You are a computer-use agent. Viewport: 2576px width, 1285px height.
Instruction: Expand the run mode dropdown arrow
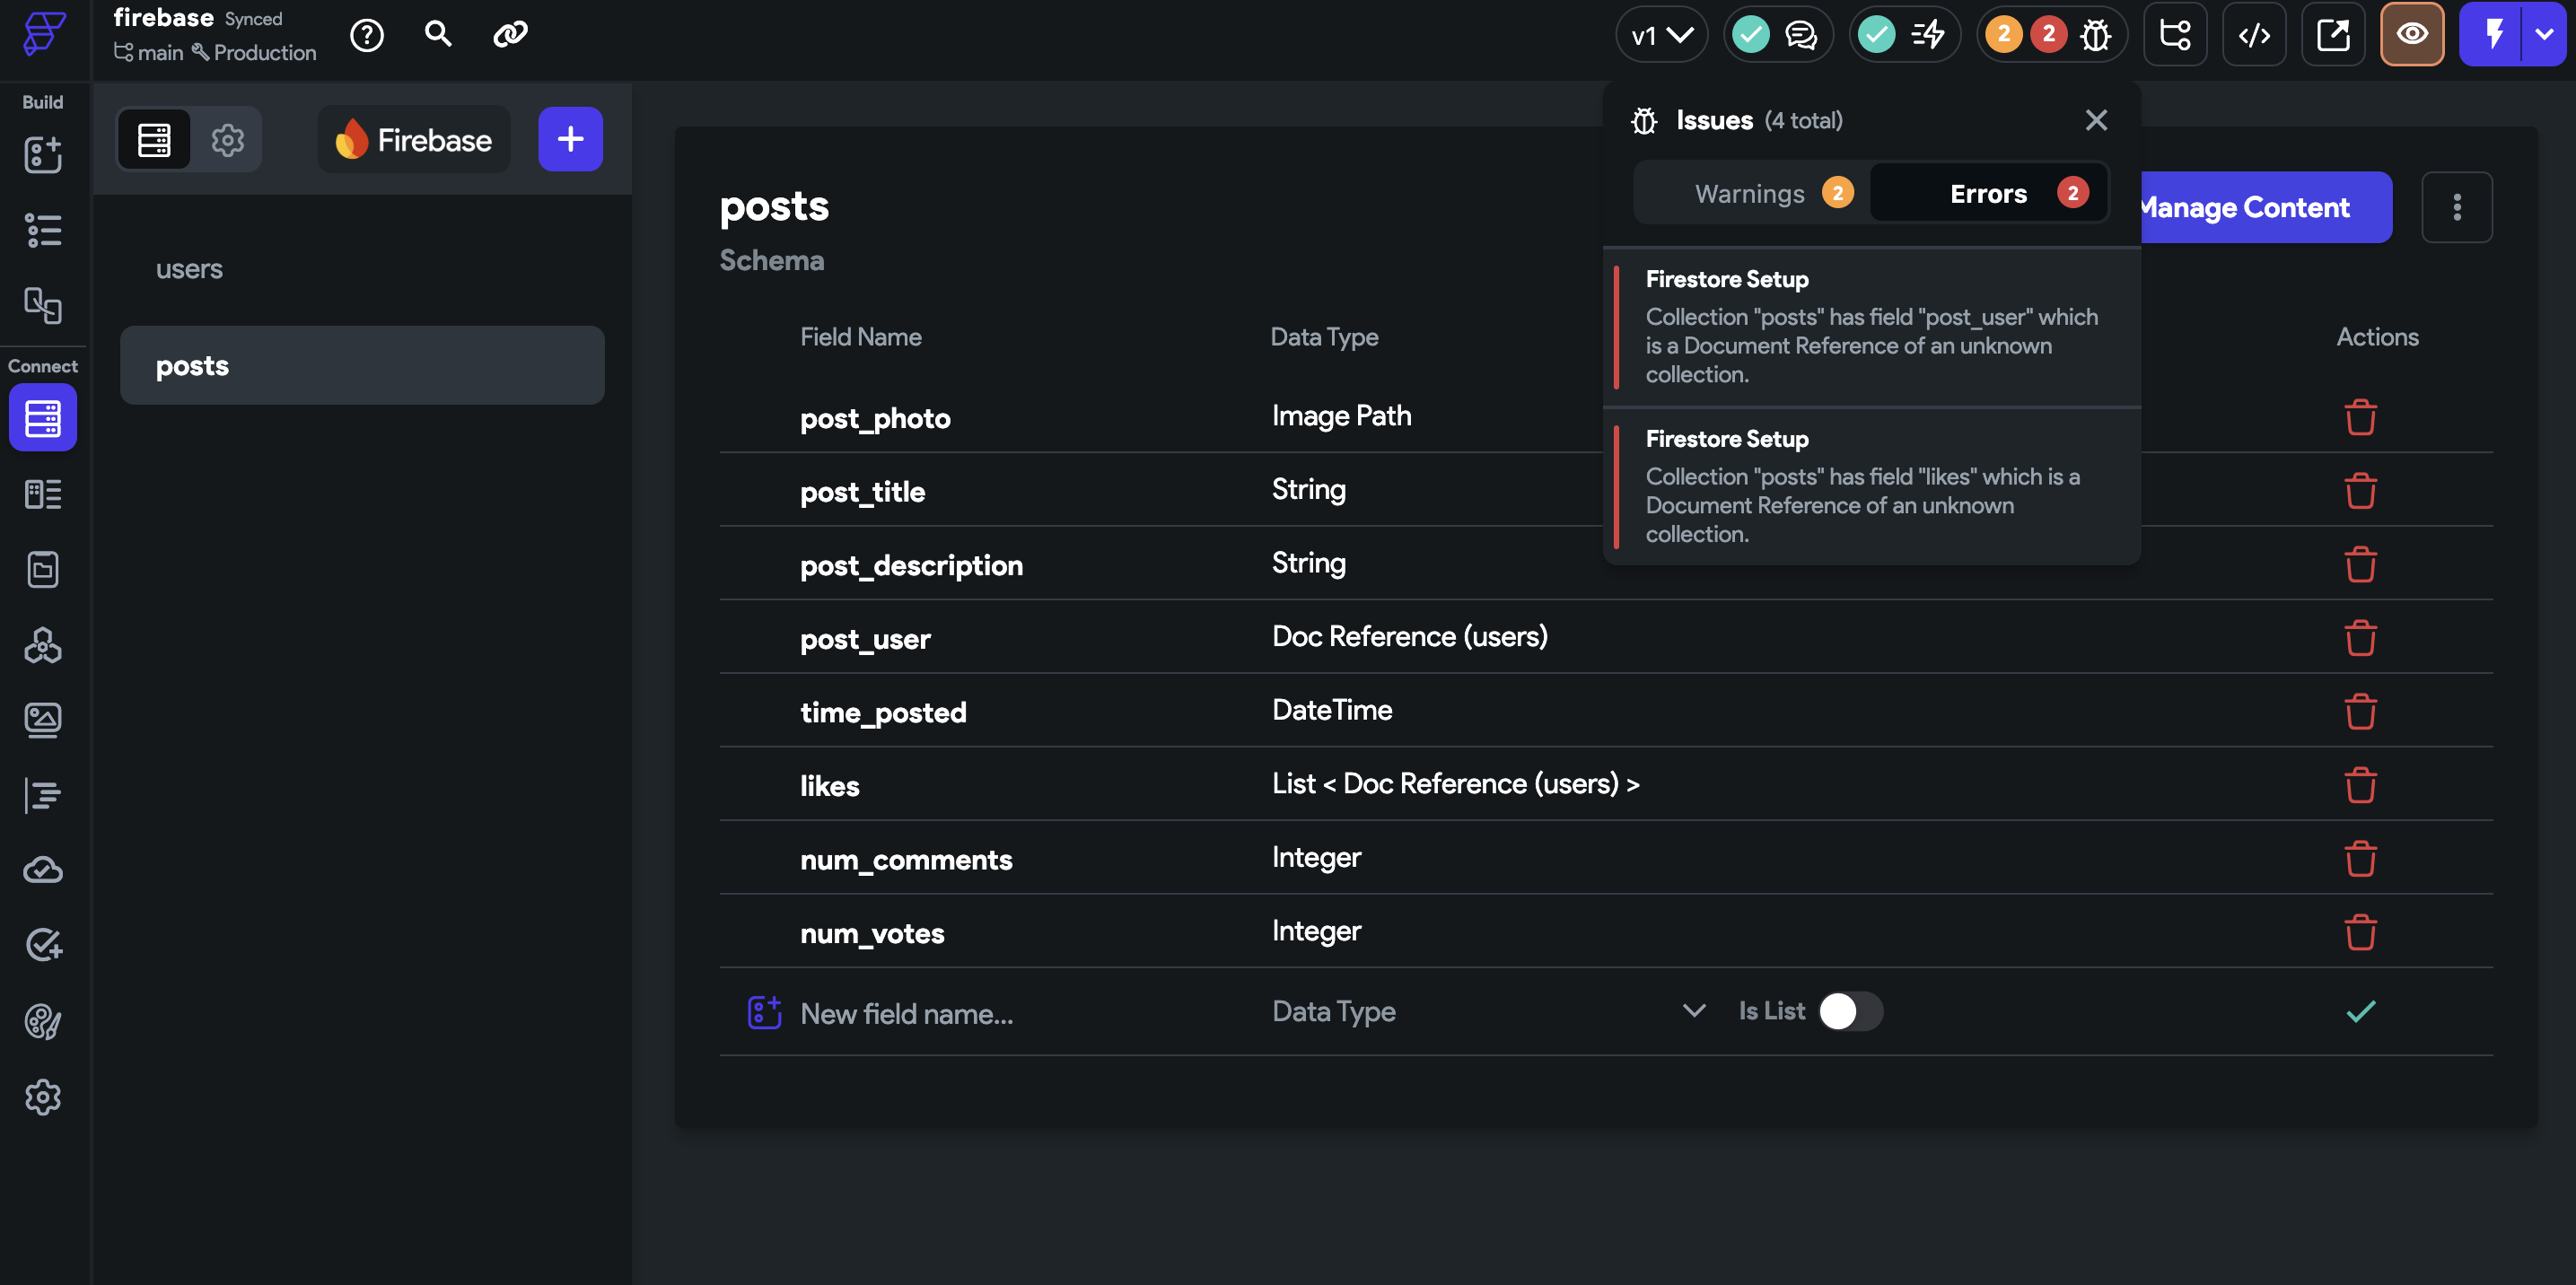point(2544,35)
